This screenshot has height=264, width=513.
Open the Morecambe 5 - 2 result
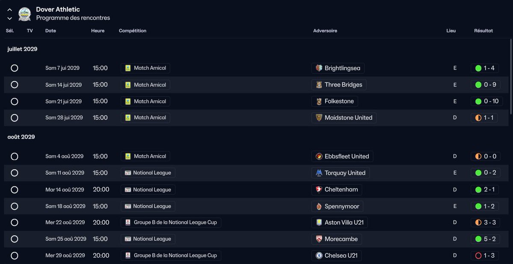point(486,239)
